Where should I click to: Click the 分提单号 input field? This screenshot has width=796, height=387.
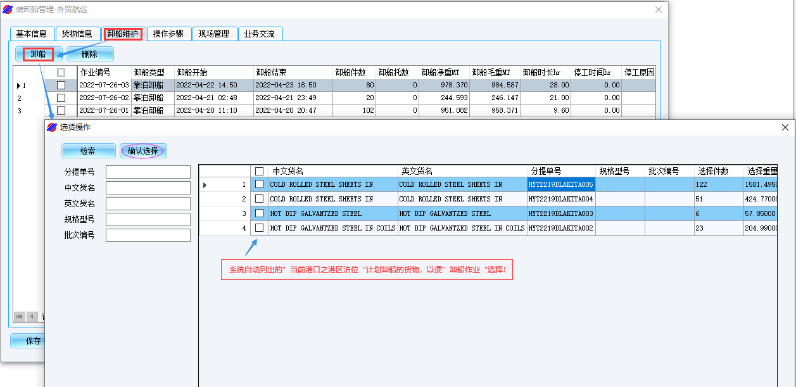(148, 172)
